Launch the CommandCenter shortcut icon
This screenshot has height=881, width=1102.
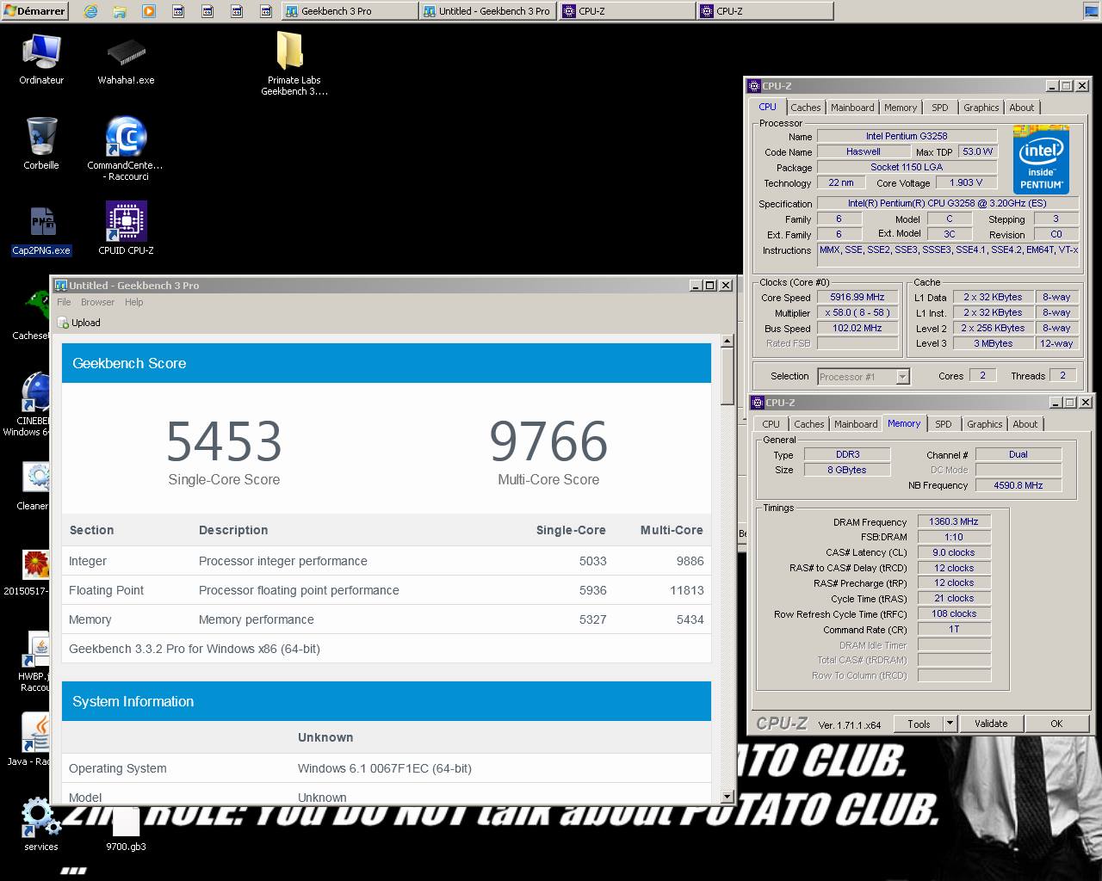[126, 149]
